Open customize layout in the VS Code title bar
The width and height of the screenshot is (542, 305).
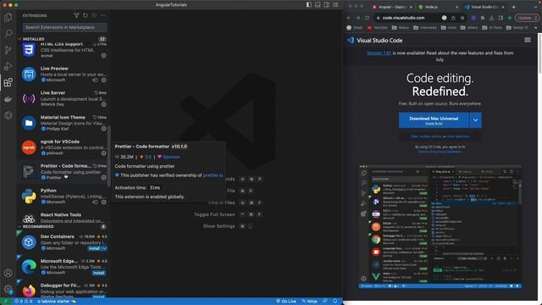tap(335, 5)
